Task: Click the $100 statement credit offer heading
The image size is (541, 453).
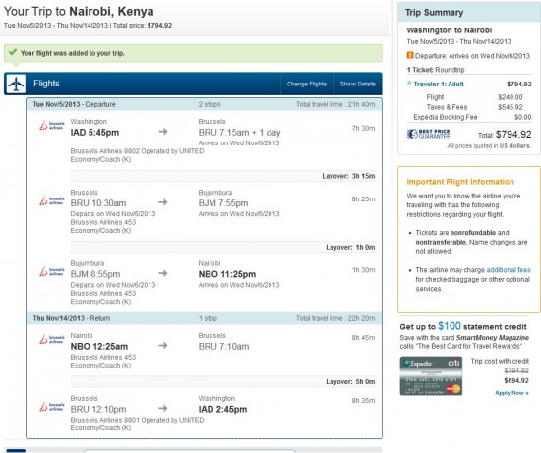Action: tap(463, 326)
